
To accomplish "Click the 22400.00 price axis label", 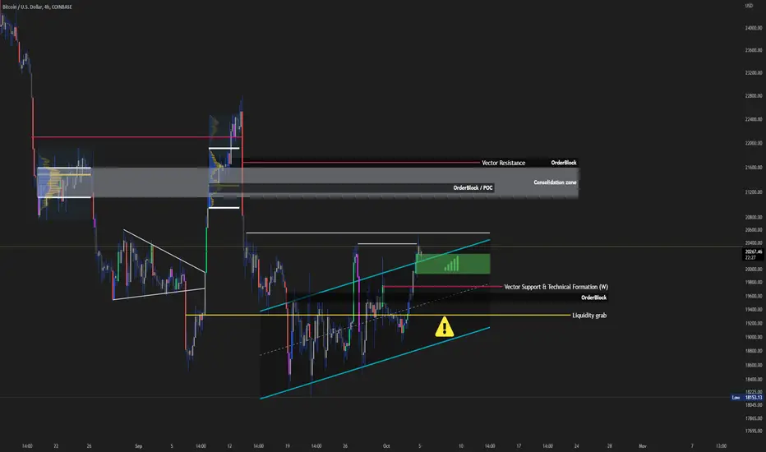I will click(754, 119).
